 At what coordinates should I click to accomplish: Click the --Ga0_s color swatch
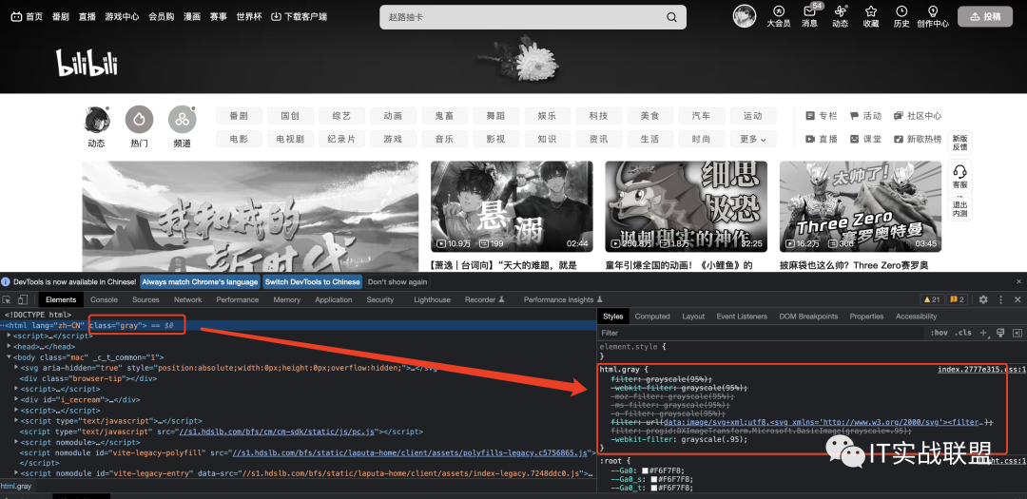coord(653,479)
